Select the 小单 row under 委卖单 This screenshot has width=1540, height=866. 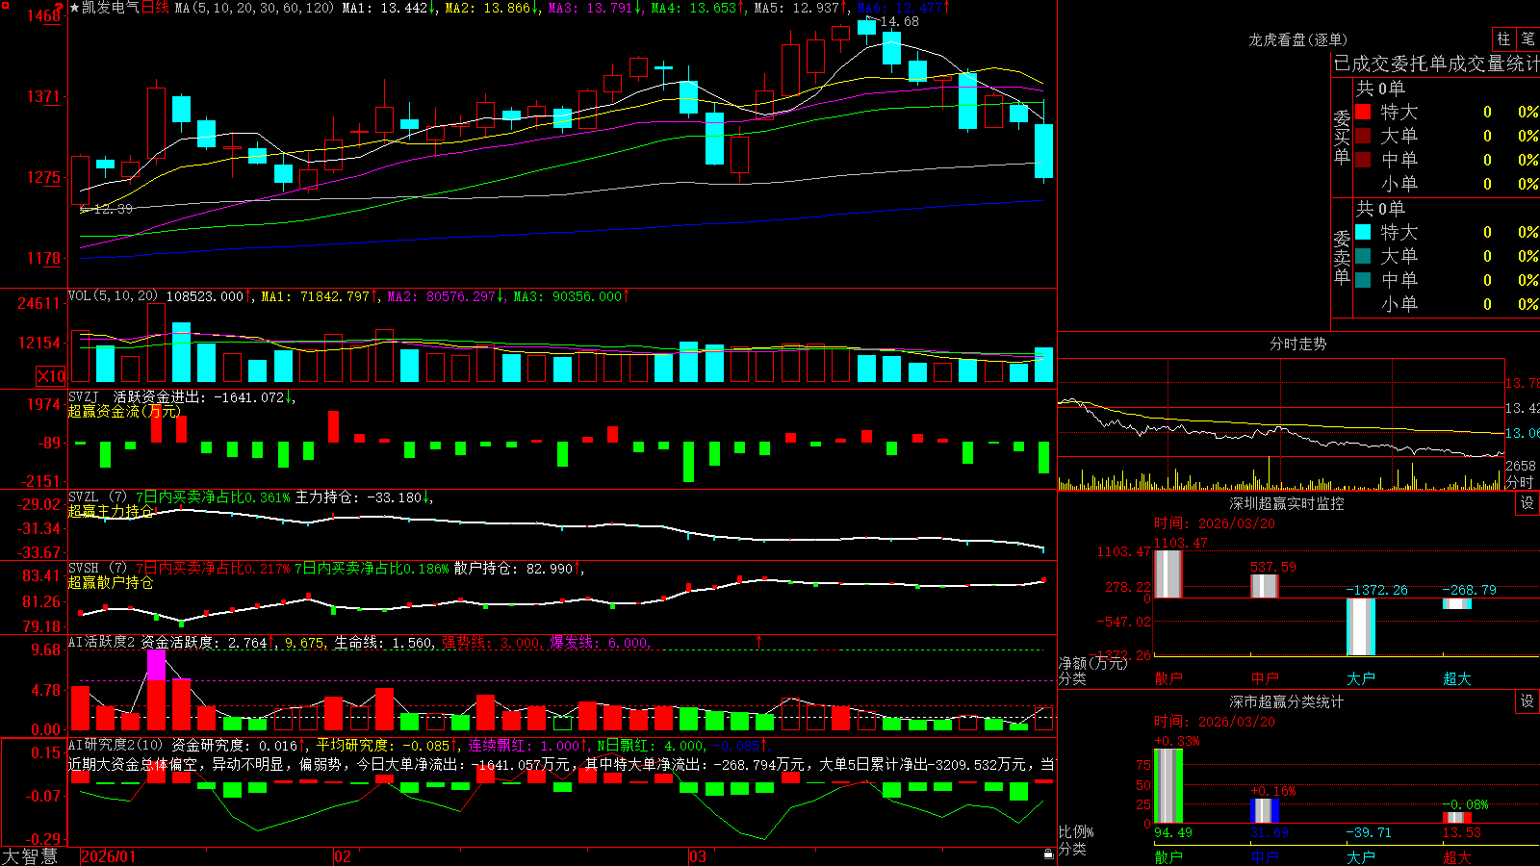(1447, 304)
